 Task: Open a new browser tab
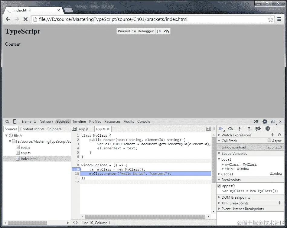click(69, 10)
